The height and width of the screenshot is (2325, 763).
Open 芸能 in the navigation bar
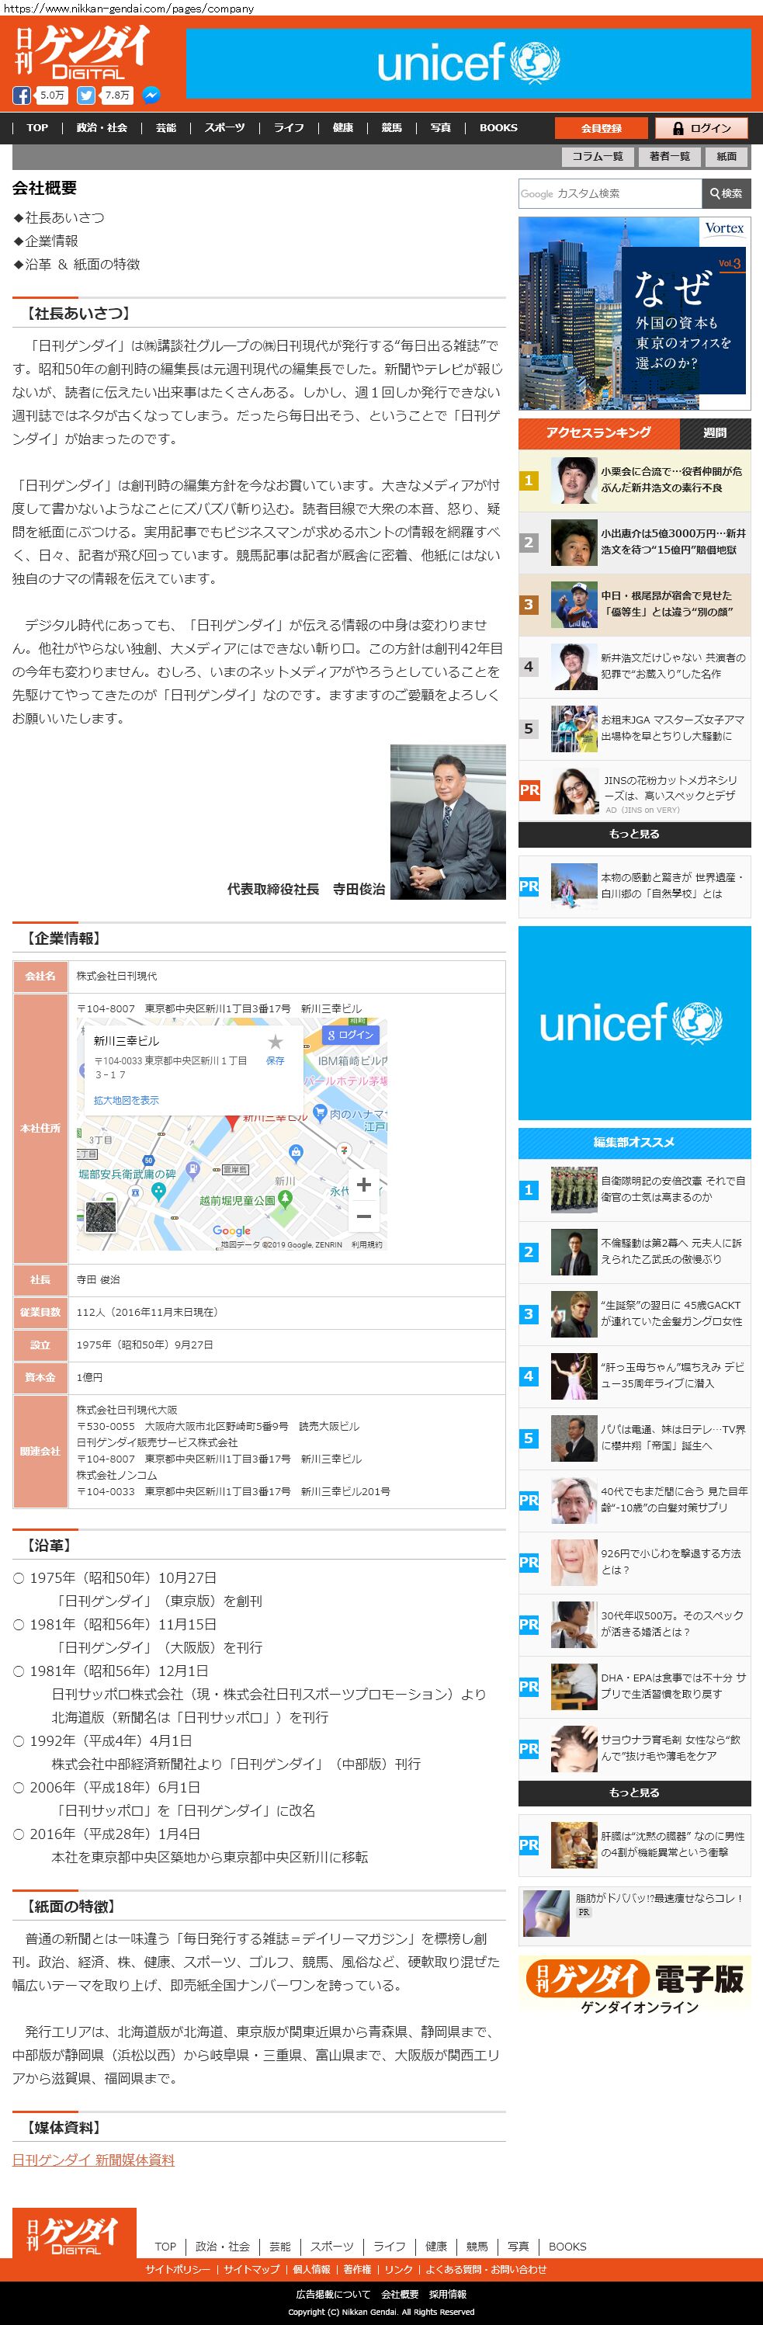166,127
